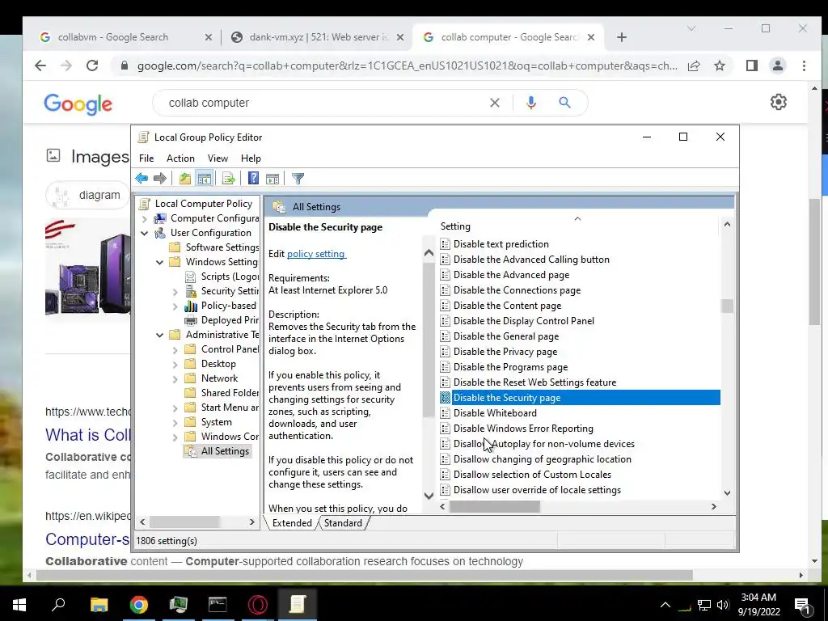
Task: Open the File menu in Group Policy Editor
Action: click(x=146, y=158)
